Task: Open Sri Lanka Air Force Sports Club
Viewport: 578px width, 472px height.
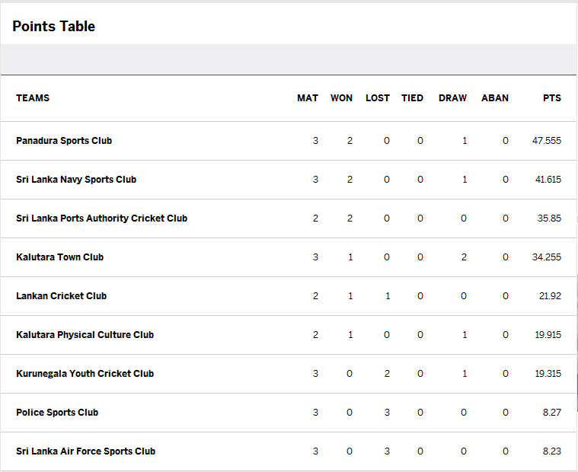Action: point(85,451)
